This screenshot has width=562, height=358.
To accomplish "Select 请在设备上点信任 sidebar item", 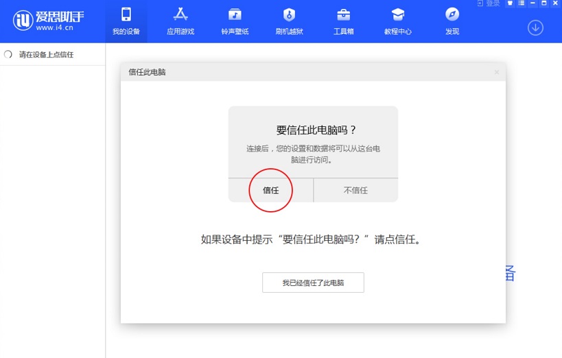I will (46, 55).
